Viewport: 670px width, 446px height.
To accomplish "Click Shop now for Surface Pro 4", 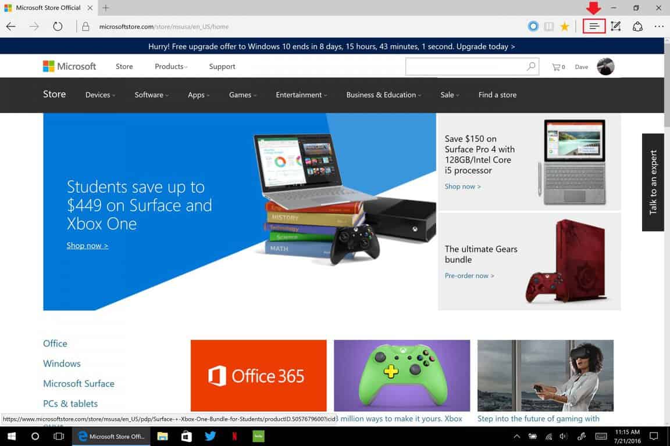I will [462, 186].
